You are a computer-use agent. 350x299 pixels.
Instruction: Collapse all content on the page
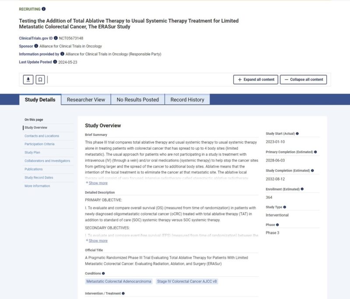[303, 79]
